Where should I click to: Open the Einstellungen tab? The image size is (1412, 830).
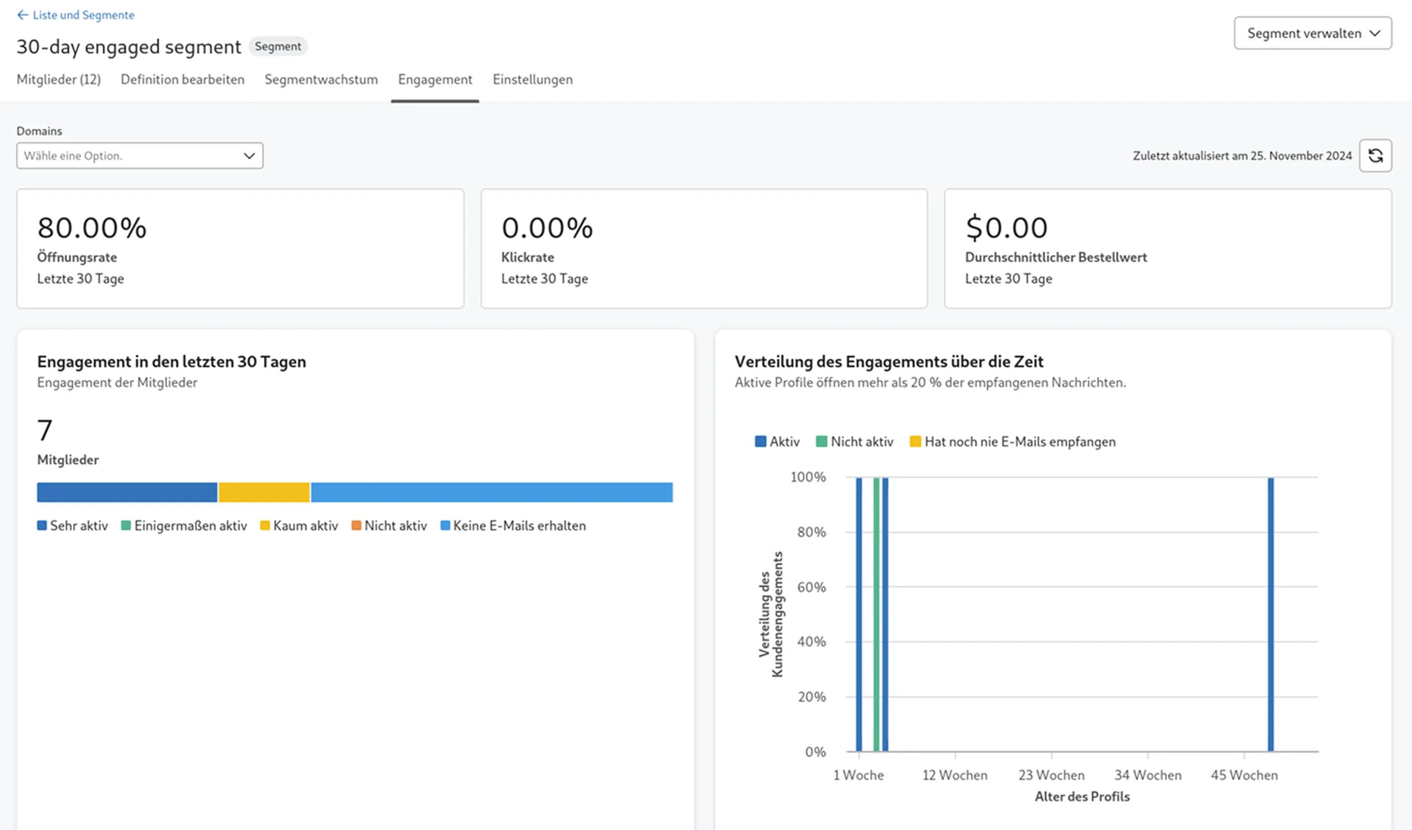[532, 79]
